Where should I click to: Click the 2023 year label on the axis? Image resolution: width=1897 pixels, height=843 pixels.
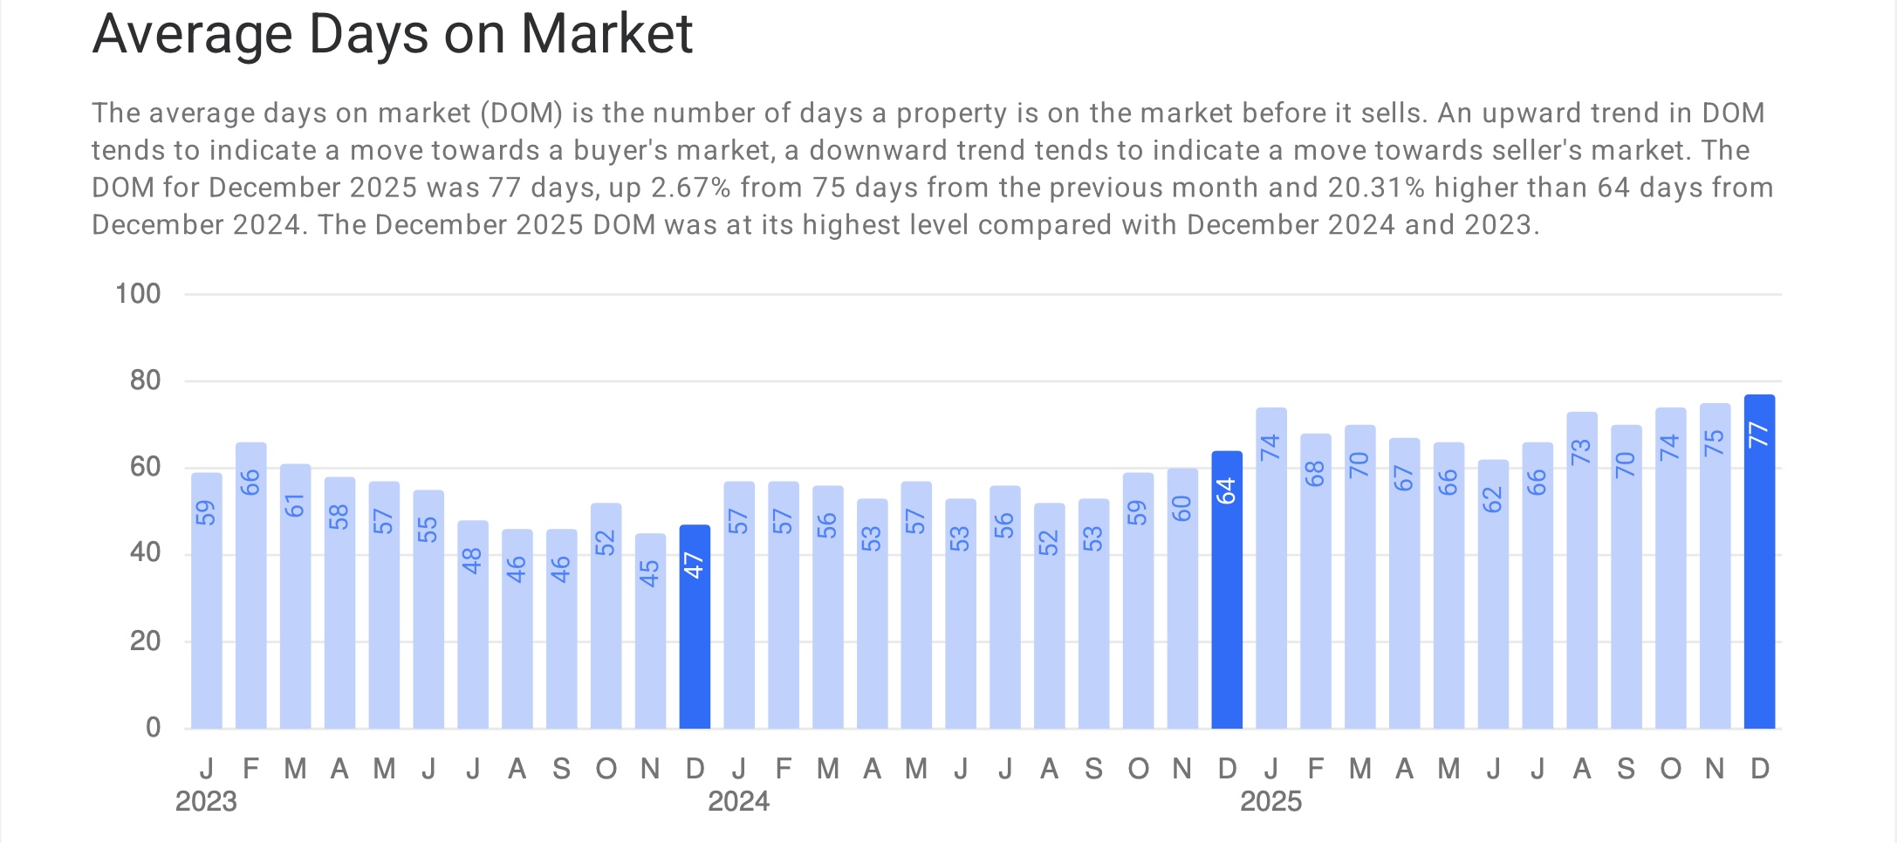point(206,801)
